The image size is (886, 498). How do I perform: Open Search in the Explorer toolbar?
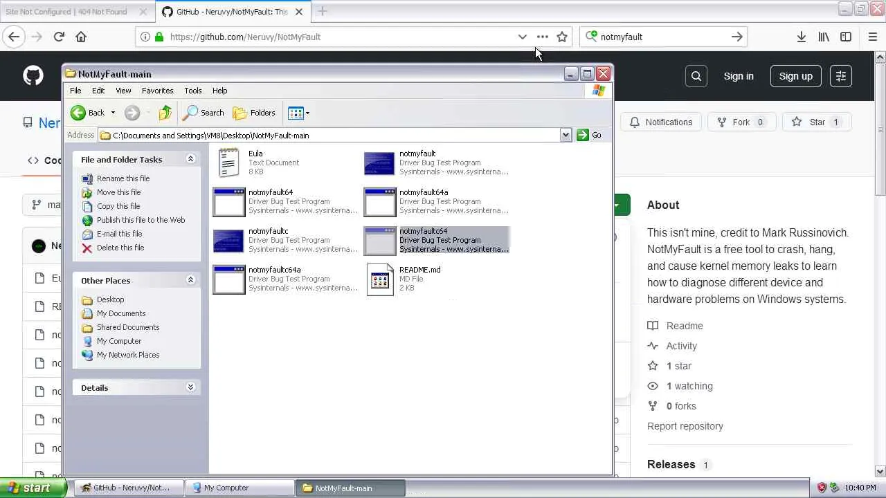(x=204, y=113)
